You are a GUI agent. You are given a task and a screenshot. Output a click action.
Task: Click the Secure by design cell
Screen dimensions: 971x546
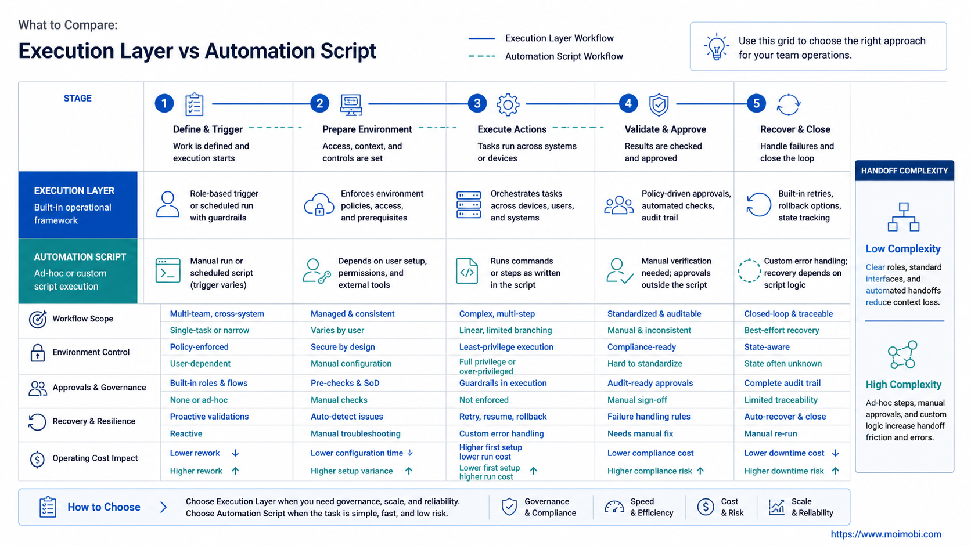click(x=343, y=347)
